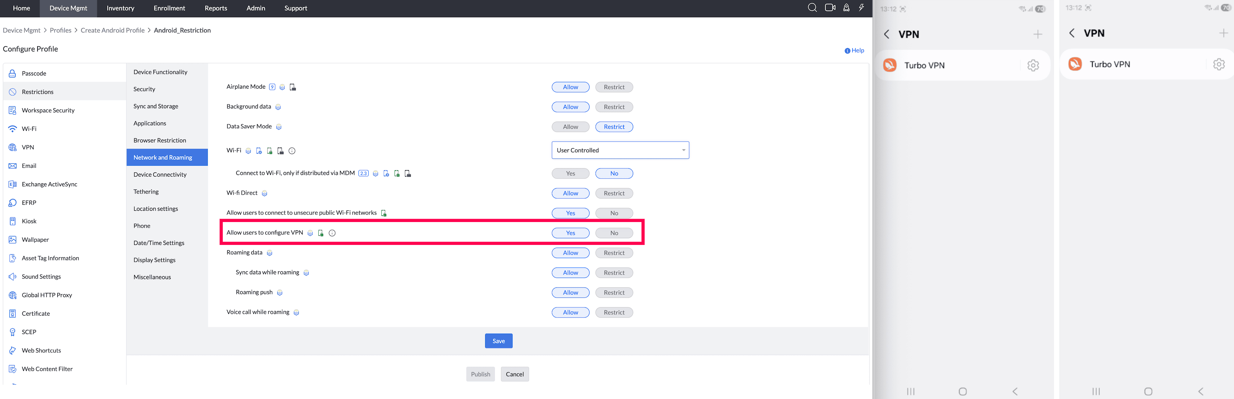Viewport: 1234px width, 399px height.
Task: Open the Tethering settings category
Action: [x=146, y=191]
